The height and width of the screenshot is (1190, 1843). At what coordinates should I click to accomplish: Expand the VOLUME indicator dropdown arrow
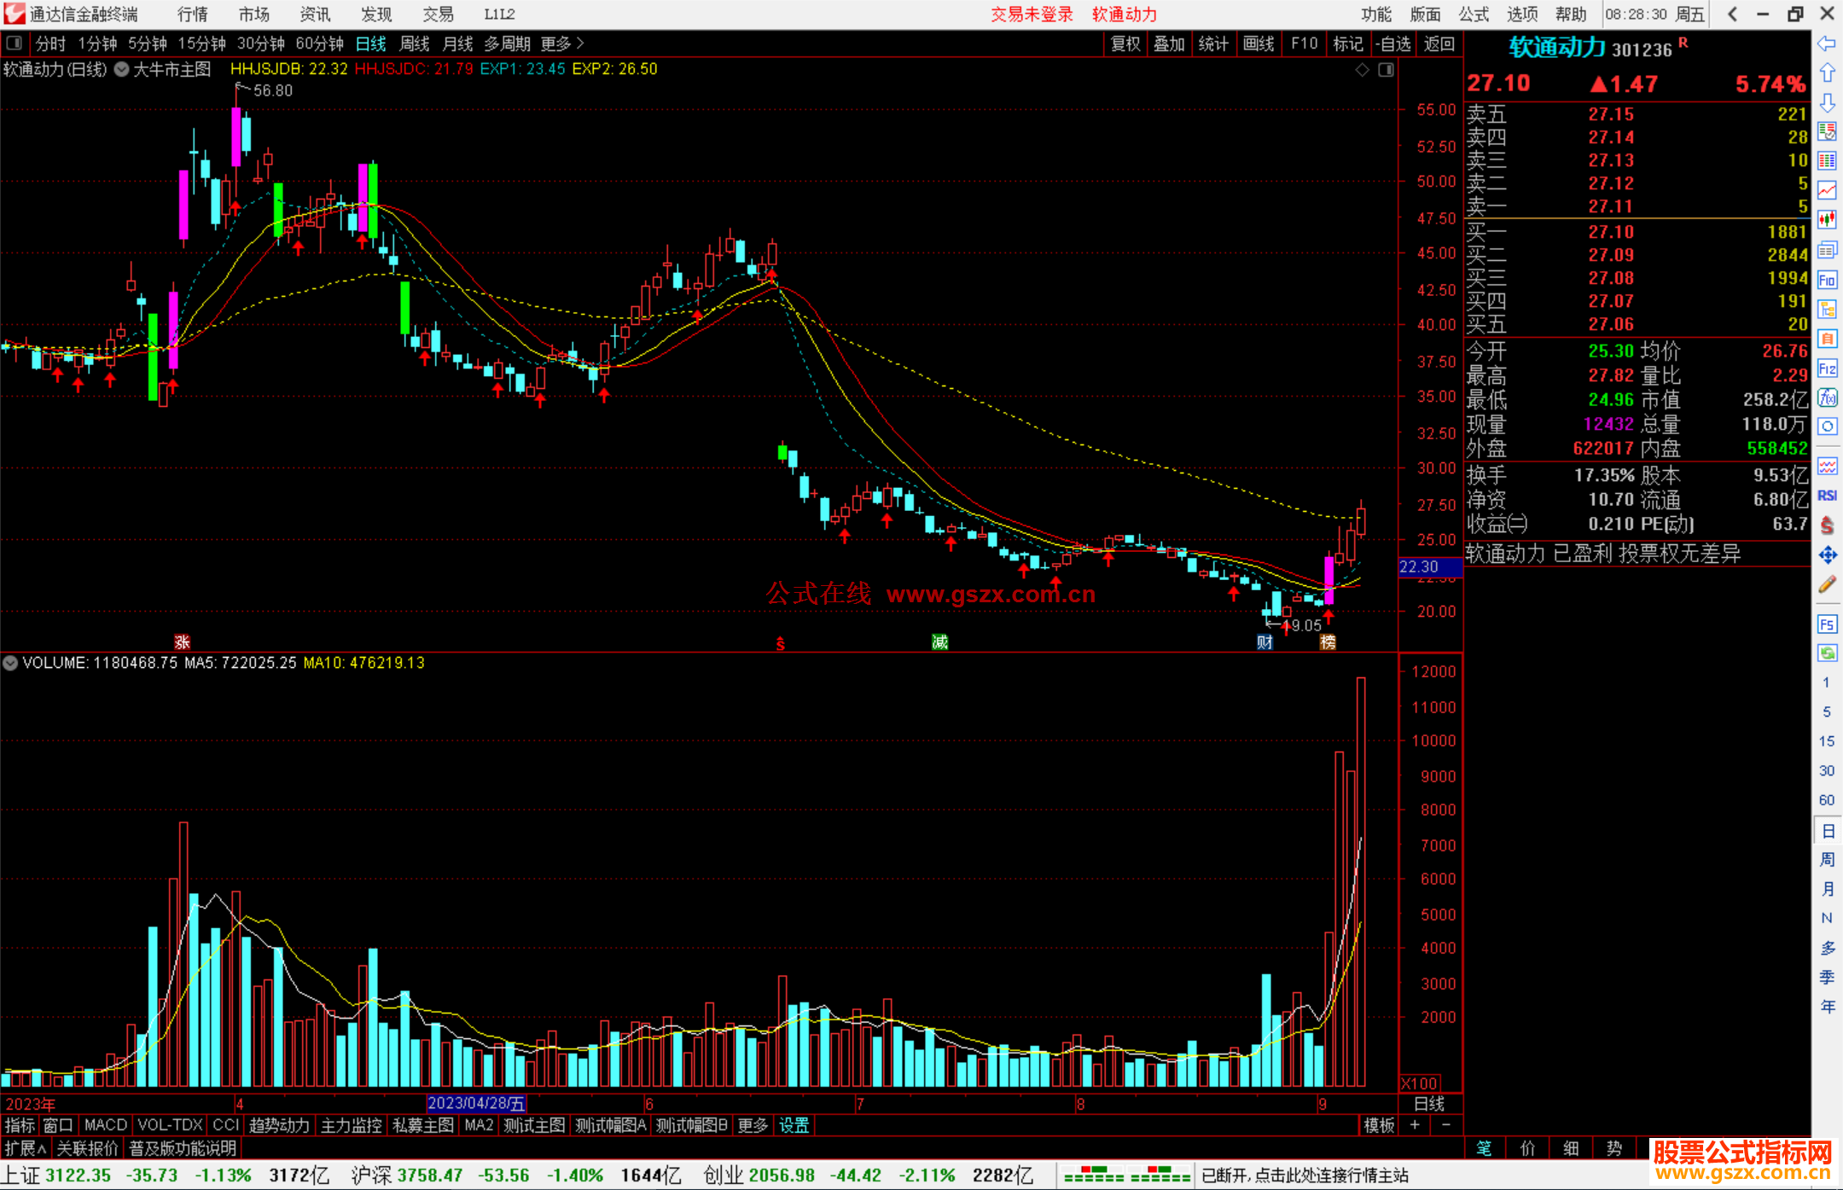[x=10, y=663]
